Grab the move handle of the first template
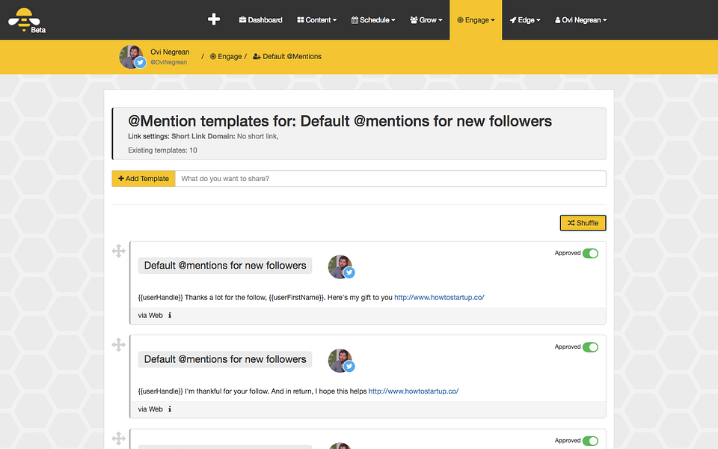 point(119,251)
